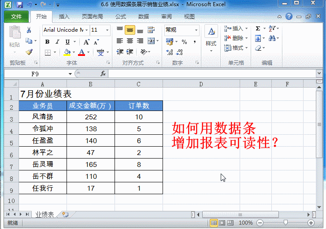
Task: Click the Copy icon in clipboard group
Action: coord(29,41)
